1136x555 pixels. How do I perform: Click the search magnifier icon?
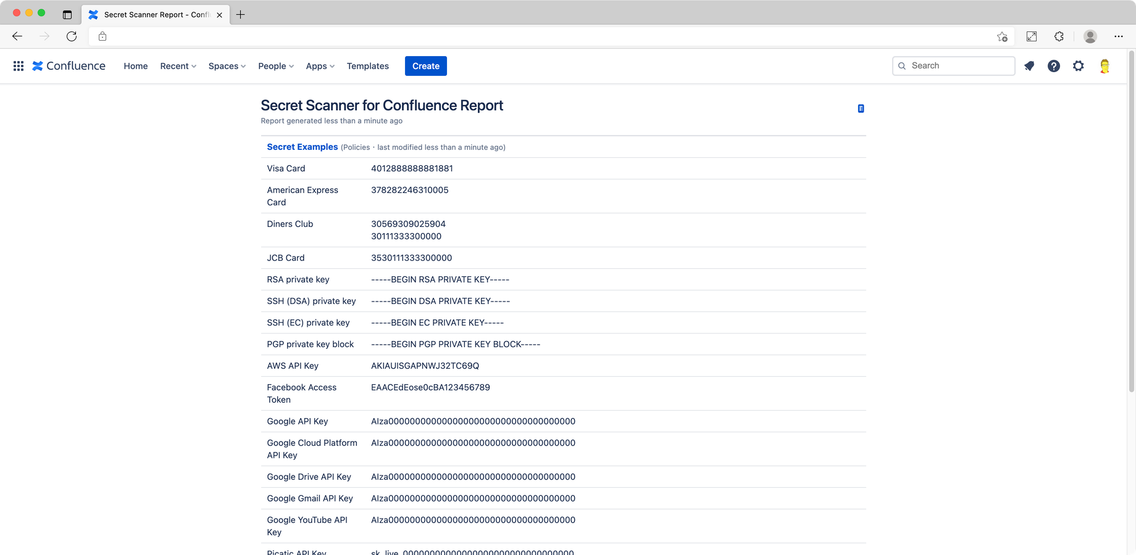902,66
